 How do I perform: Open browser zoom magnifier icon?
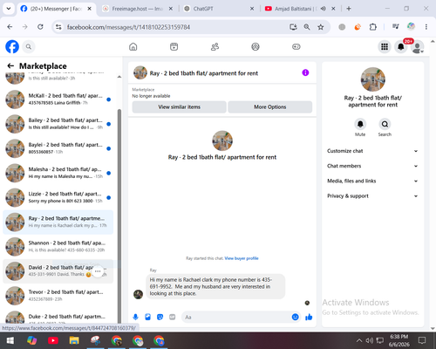point(307,27)
